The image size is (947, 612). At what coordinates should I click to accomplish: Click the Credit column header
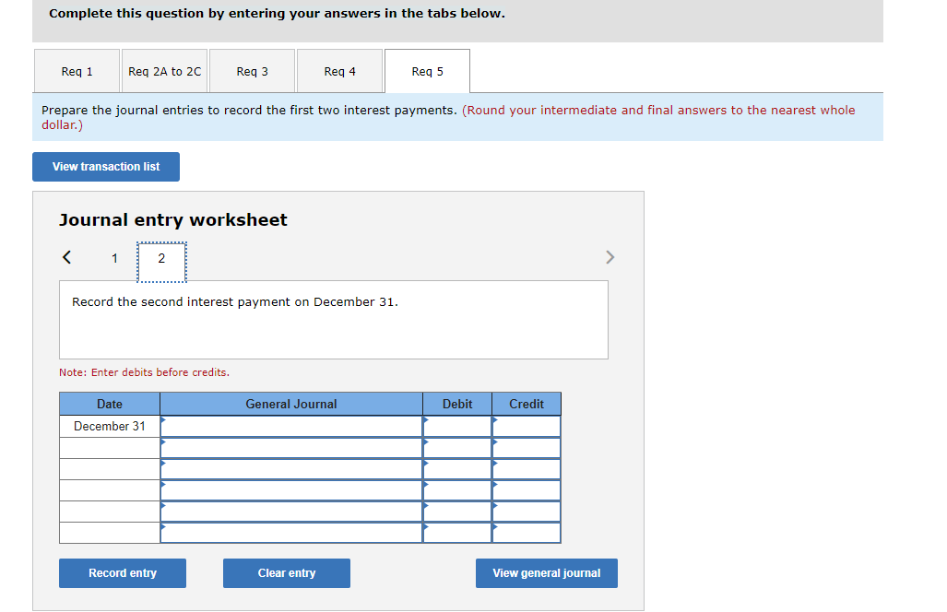coord(527,404)
